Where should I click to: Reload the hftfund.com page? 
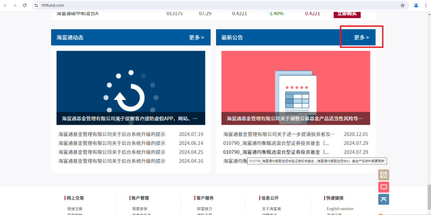[24, 5]
